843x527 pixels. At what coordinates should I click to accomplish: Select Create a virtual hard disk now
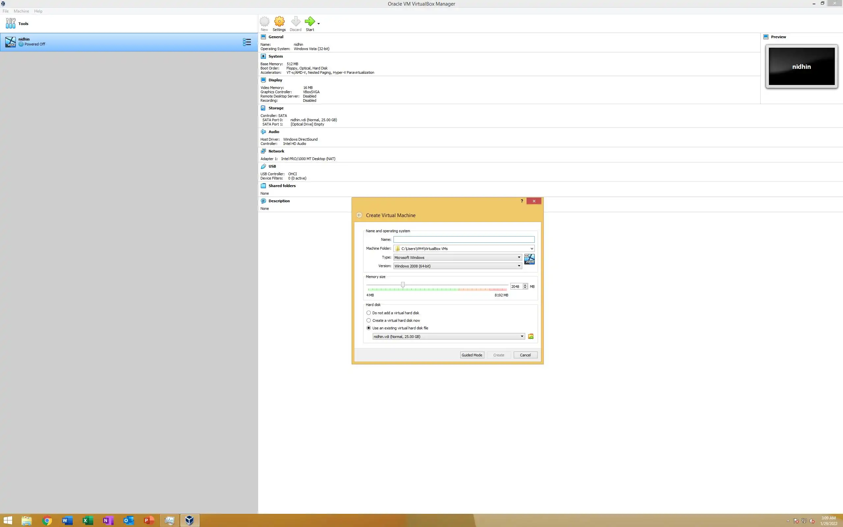368,320
